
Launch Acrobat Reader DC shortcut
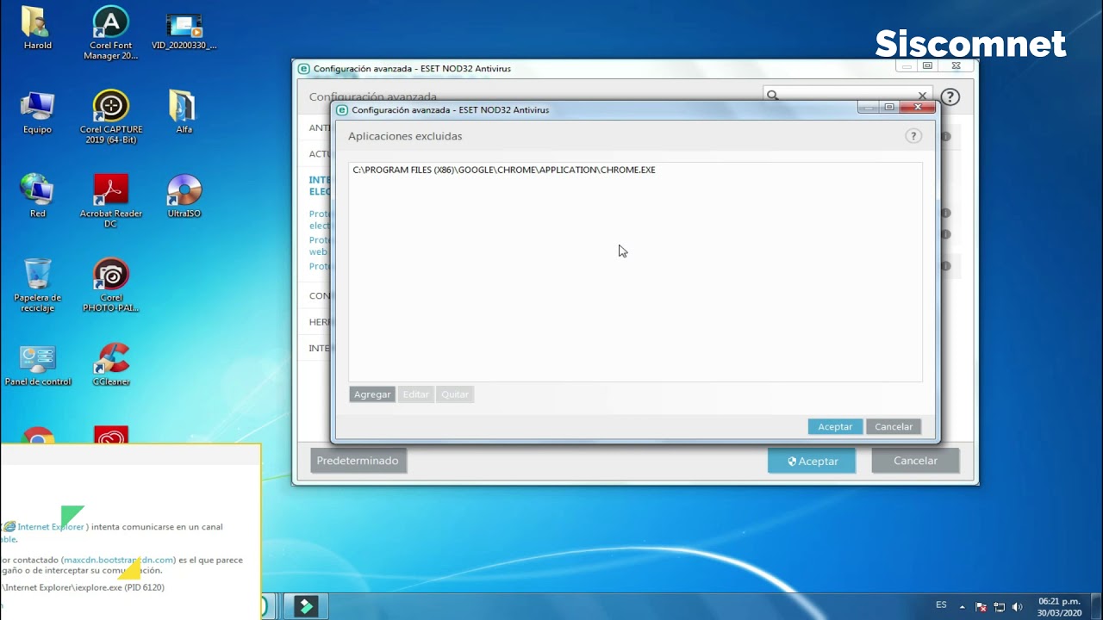pos(110,201)
